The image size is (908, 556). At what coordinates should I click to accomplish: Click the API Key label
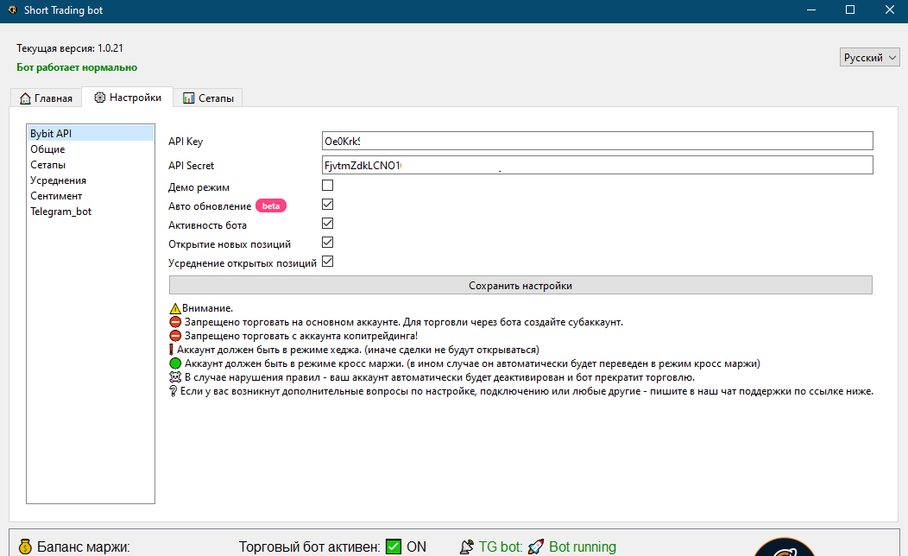(186, 142)
